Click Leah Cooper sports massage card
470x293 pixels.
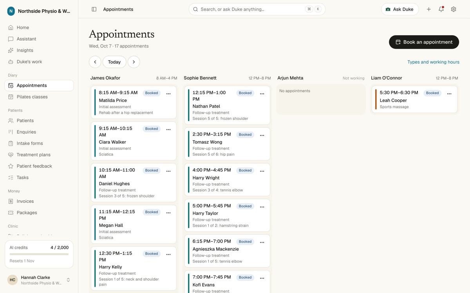pos(414,100)
